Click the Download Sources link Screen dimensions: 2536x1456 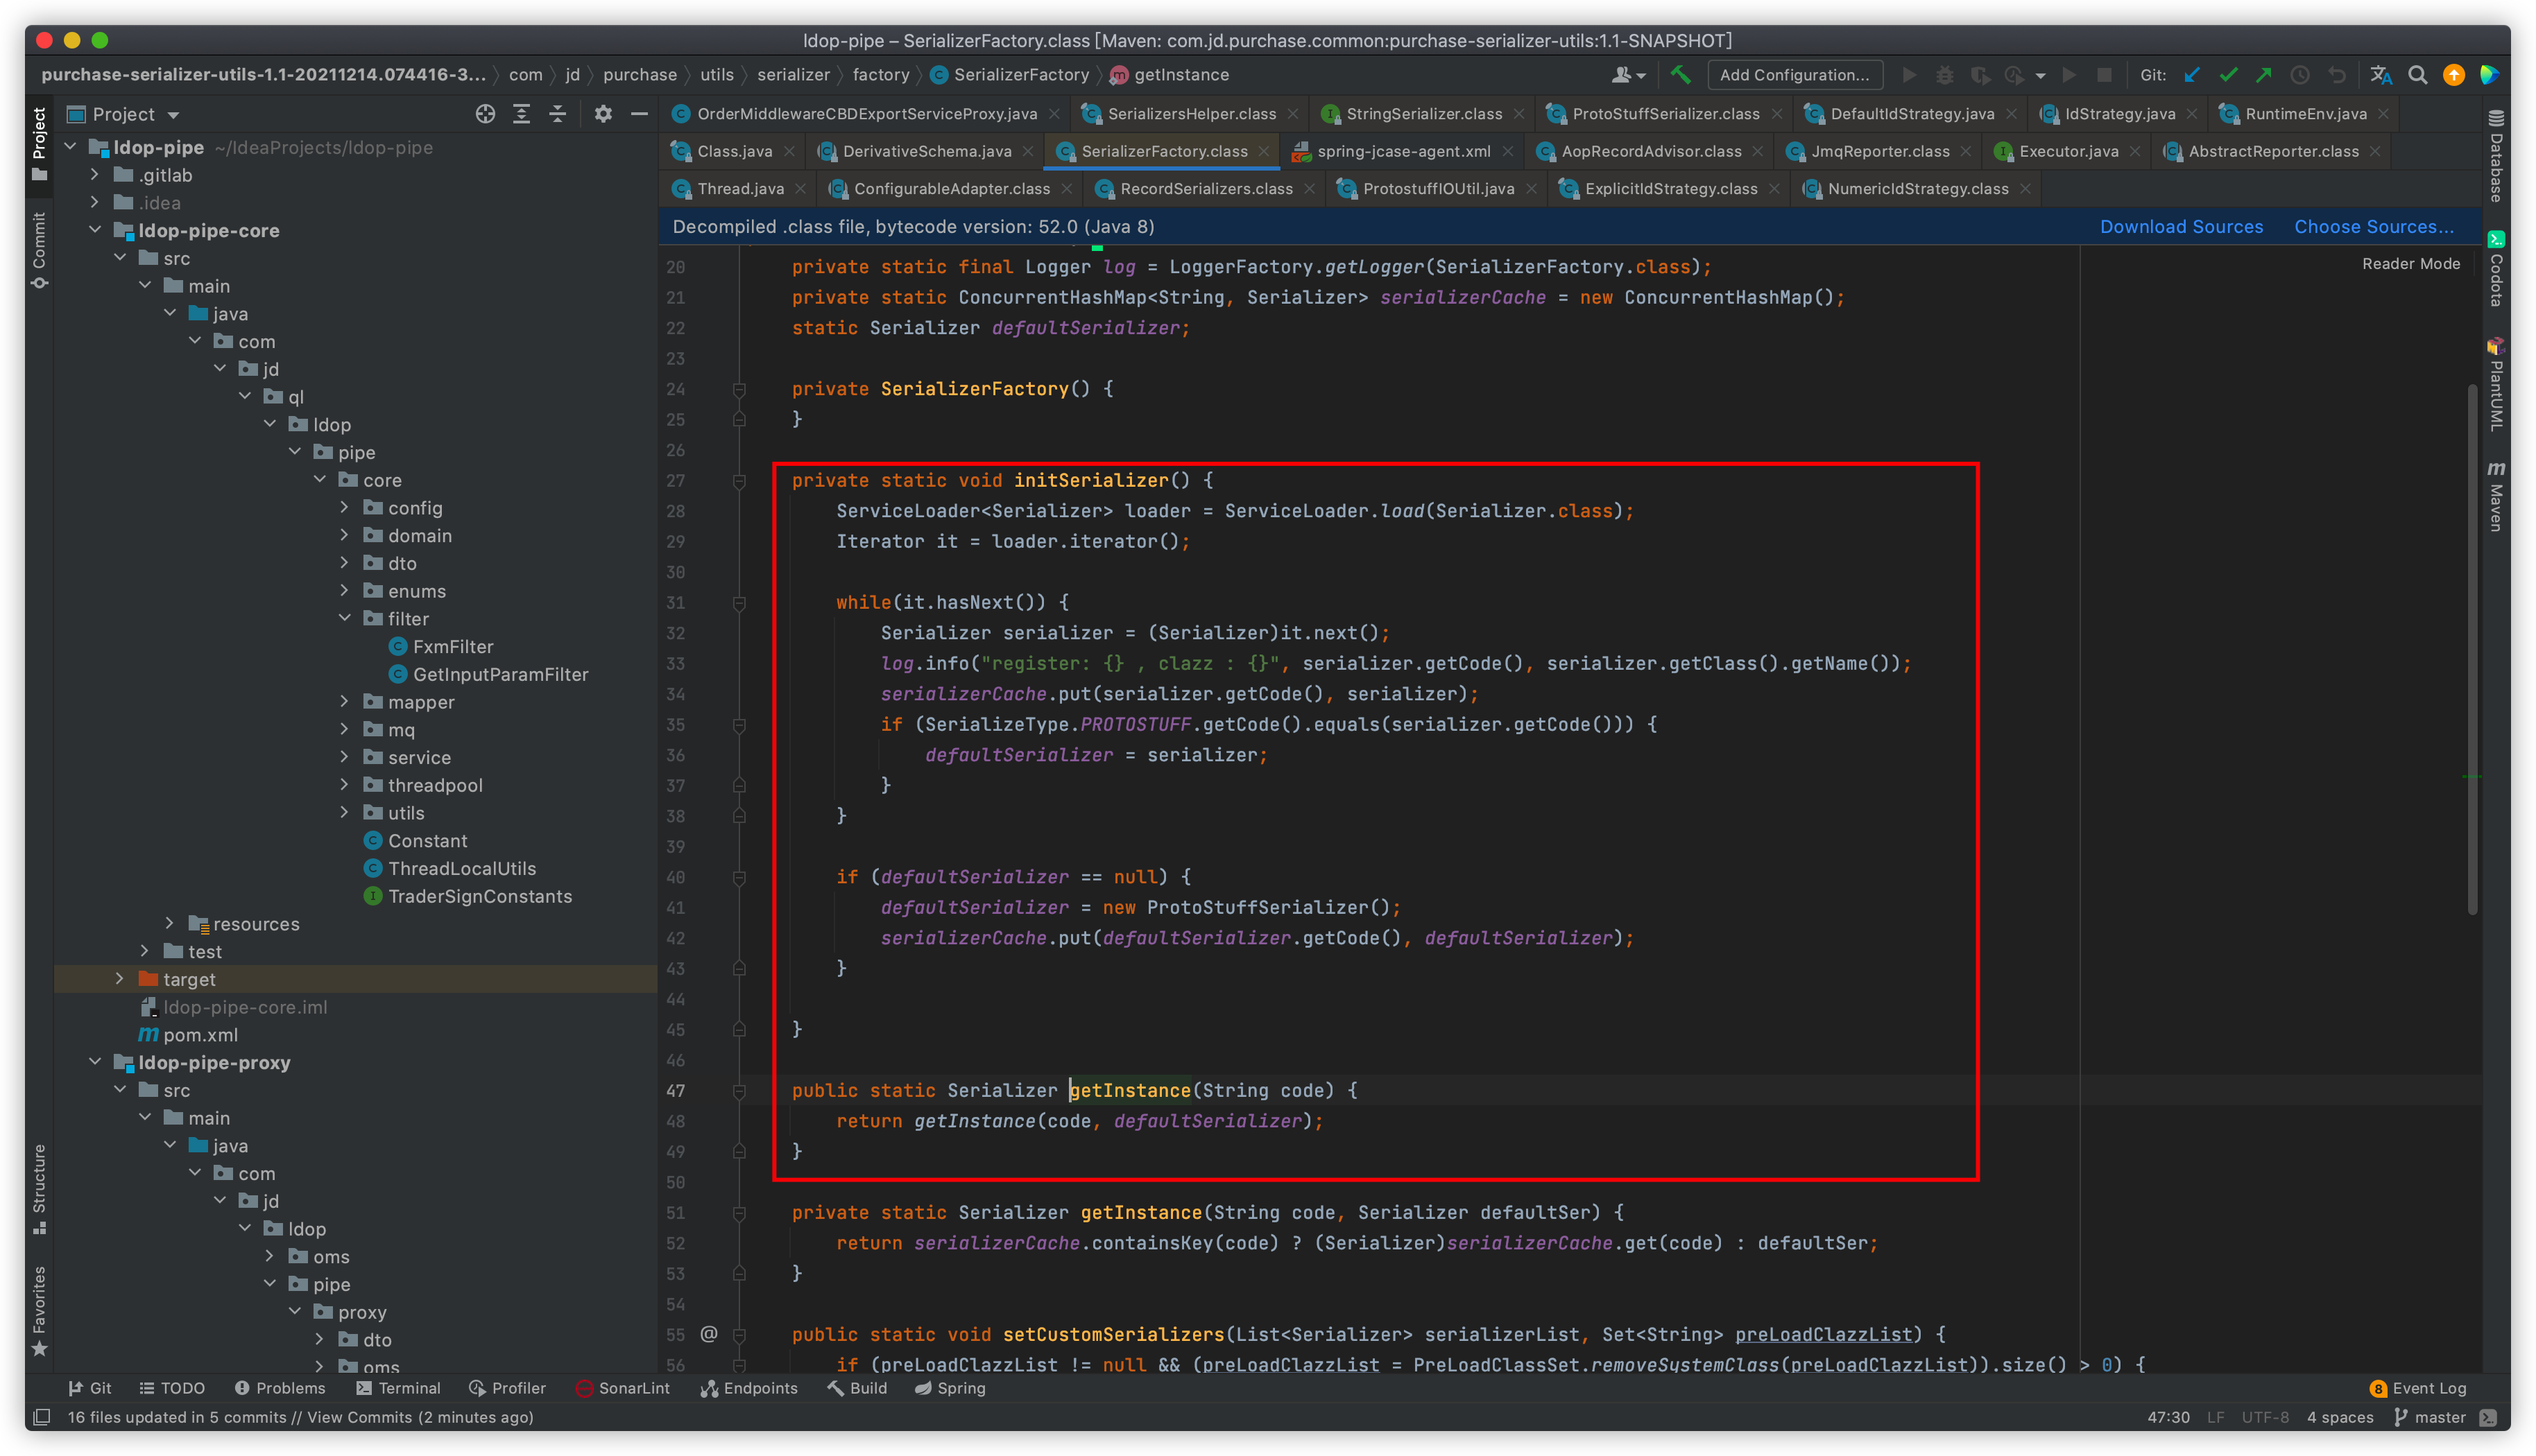coord(2181,227)
